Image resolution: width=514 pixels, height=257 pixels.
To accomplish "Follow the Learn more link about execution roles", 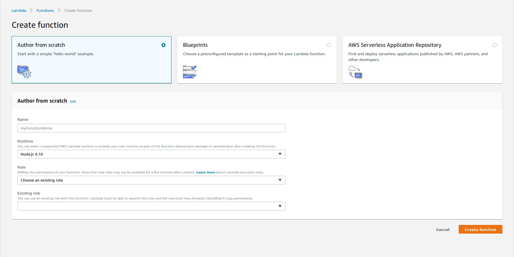I will pos(206,172).
